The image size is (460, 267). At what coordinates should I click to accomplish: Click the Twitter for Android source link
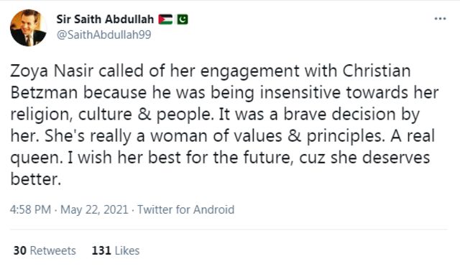185,209
